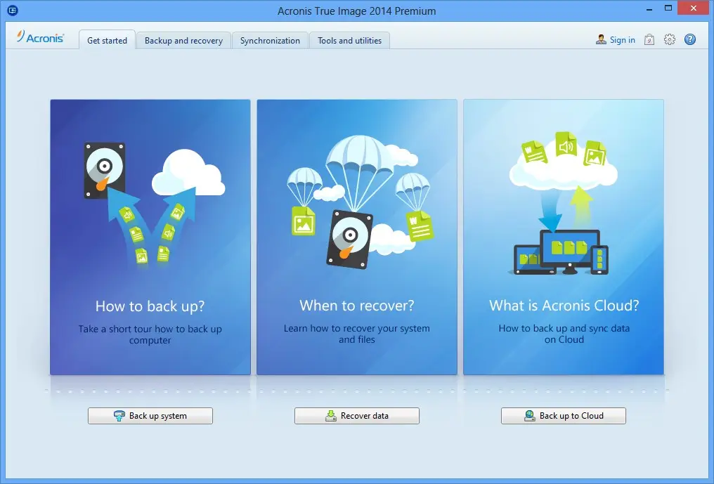Click the Back up system button
This screenshot has width=714, height=484.
point(150,416)
